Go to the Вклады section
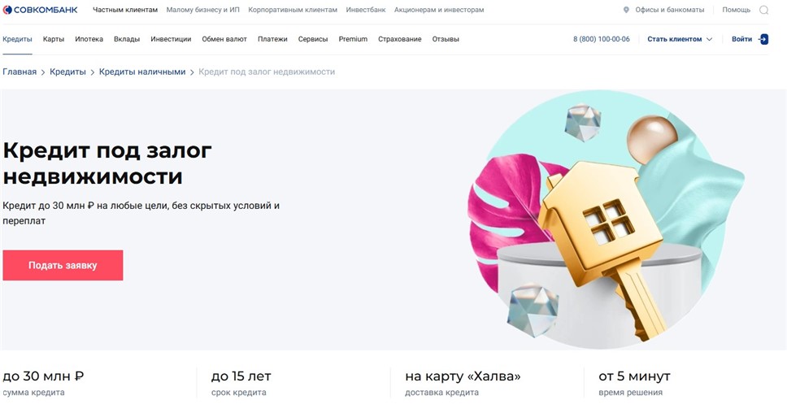Image resolution: width=787 pixels, height=413 pixels. (x=127, y=39)
